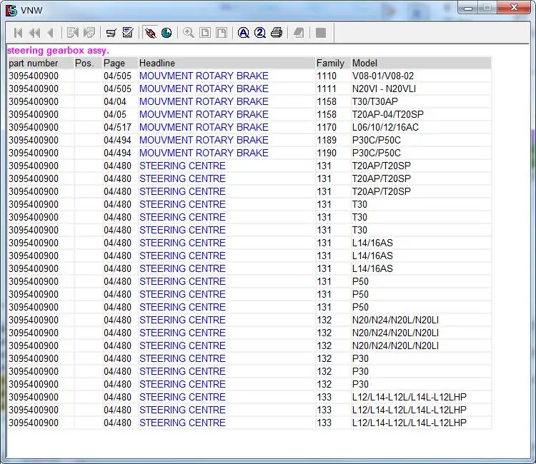Click the 'steering gearbox assy.' title text
The height and width of the screenshot is (464, 536).
(58, 51)
